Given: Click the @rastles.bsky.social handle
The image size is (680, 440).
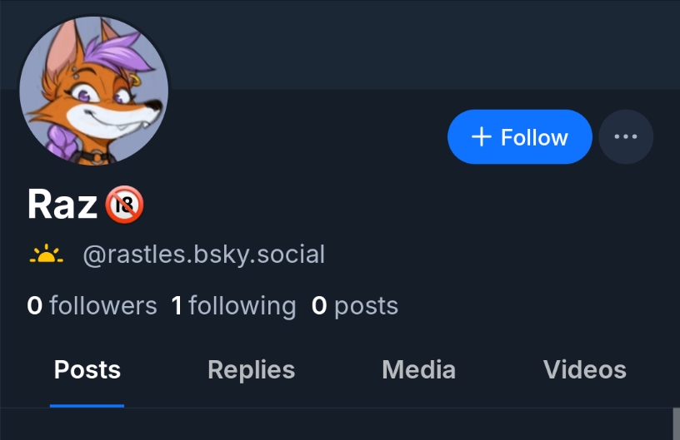Looking at the screenshot, I should 203,255.
